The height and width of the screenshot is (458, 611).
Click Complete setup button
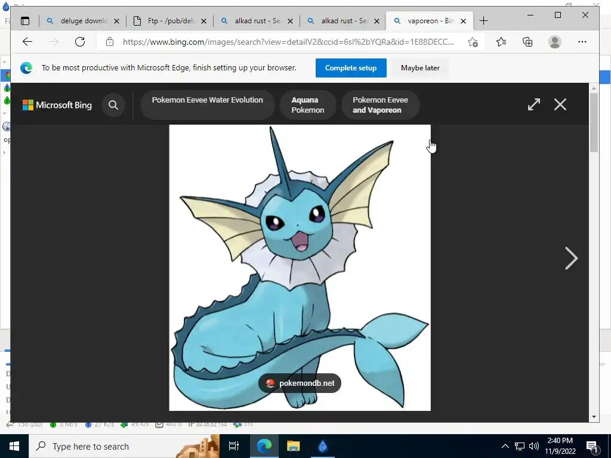(x=351, y=68)
